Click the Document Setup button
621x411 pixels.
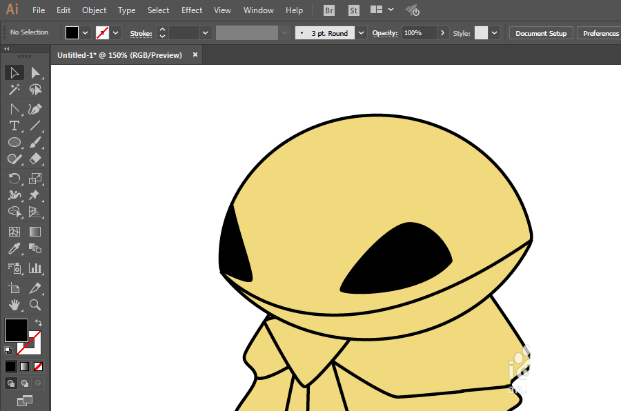[x=540, y=33]
